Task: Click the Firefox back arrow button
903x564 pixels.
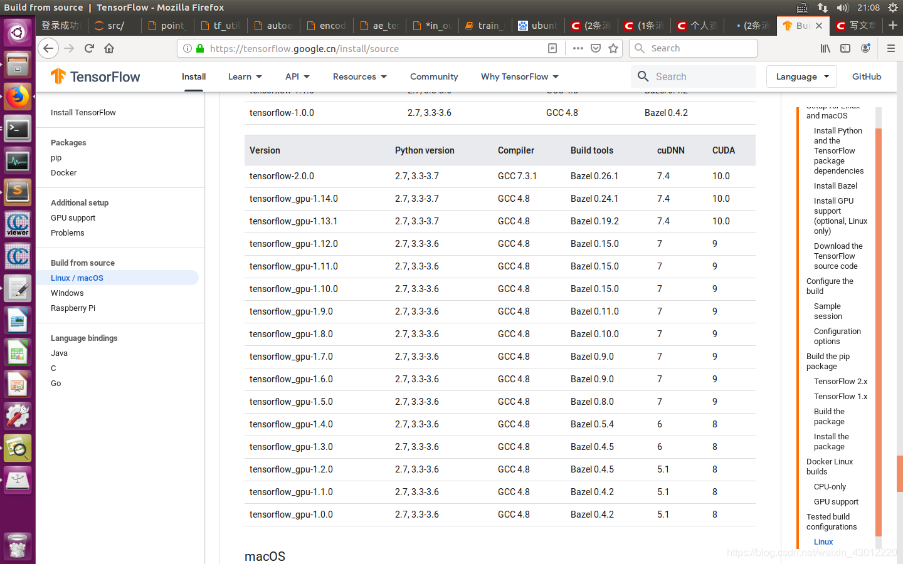Action: [x=48, y=48]
